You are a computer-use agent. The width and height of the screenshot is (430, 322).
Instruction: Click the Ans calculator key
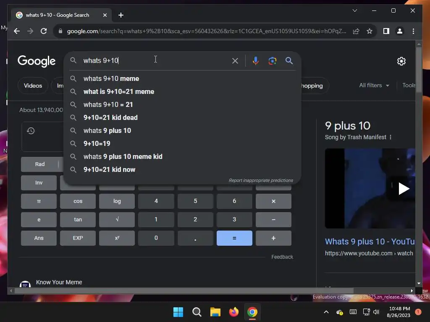(39, 238)
